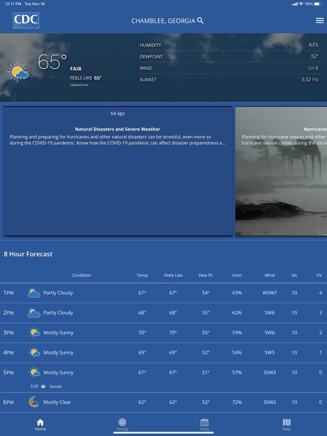Click the search magnifier next to Chamblee, Georgia
Screen dimensions: 327x436
click(200, 21)
